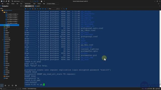Click the terminal vertical scrollbar

(160, 49)
